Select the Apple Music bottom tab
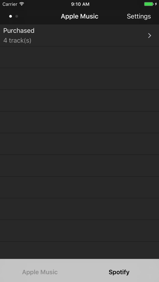The height and width of the screenshot is (282, 159). click(40, 272)
